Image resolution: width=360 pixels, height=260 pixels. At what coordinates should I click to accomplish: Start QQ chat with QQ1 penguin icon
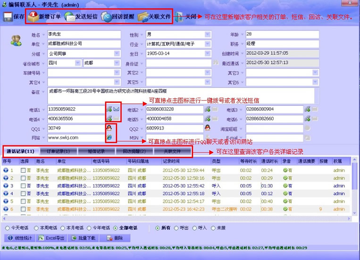point(109,128)
